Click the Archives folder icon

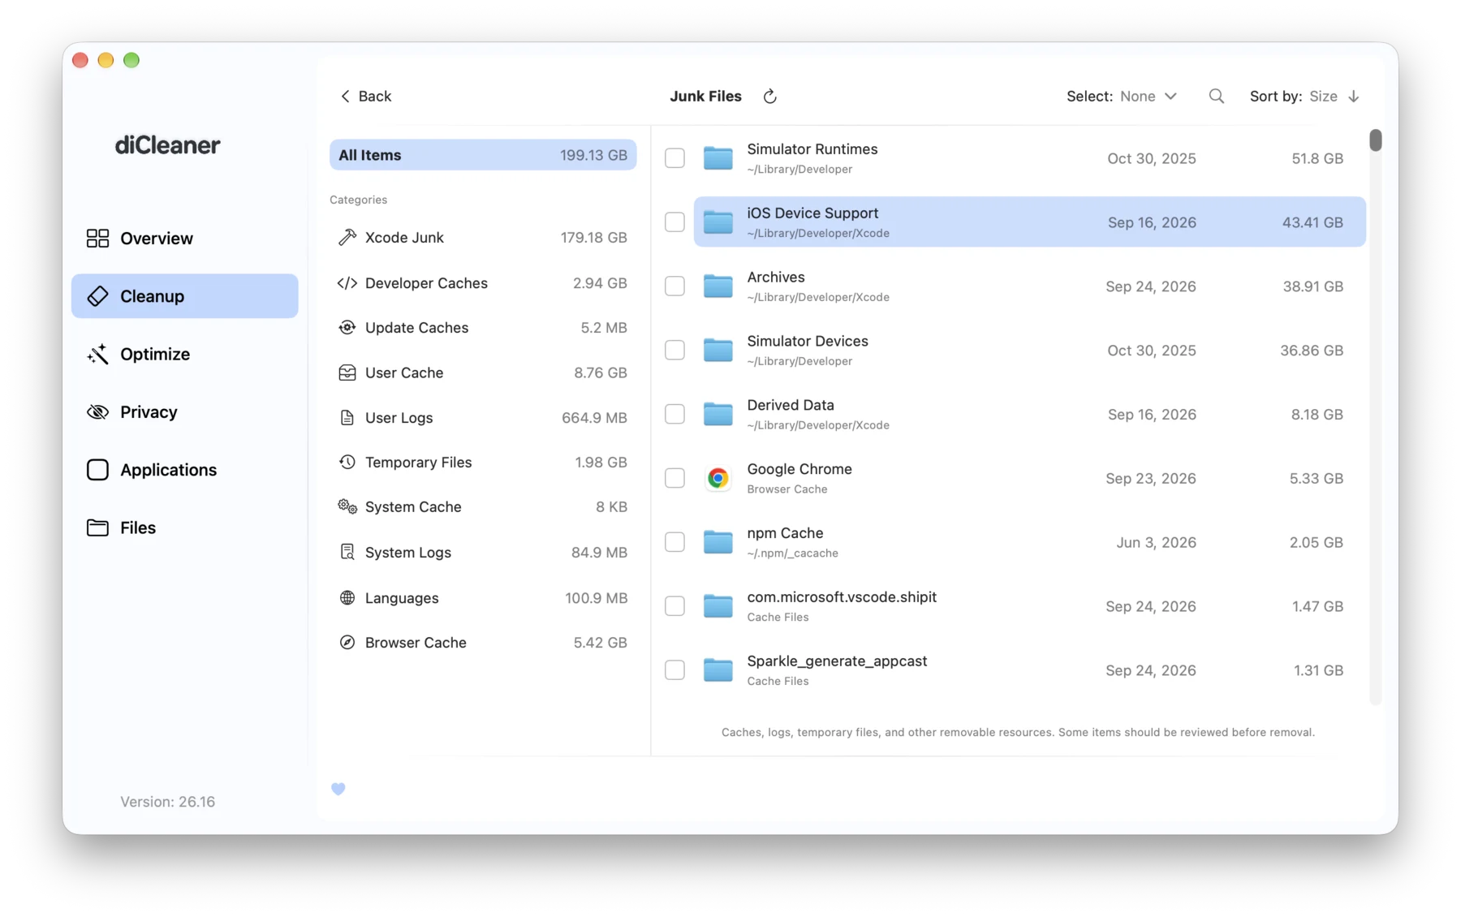(x=718, y=286)
